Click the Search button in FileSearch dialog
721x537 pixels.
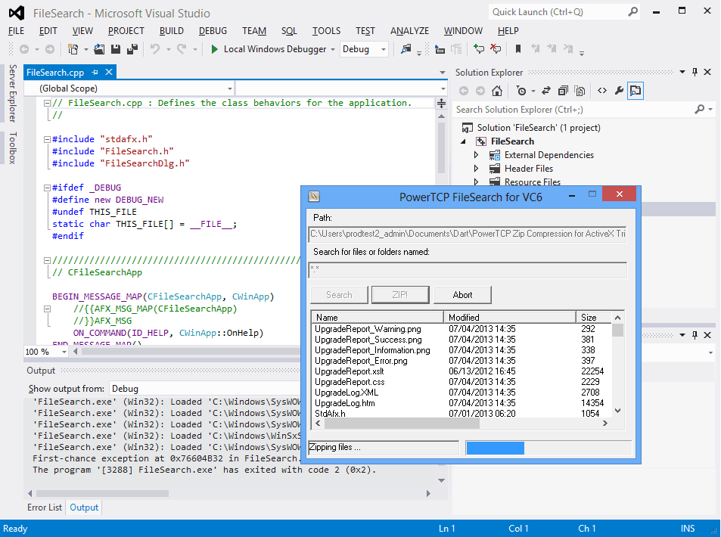pos(340,295)
